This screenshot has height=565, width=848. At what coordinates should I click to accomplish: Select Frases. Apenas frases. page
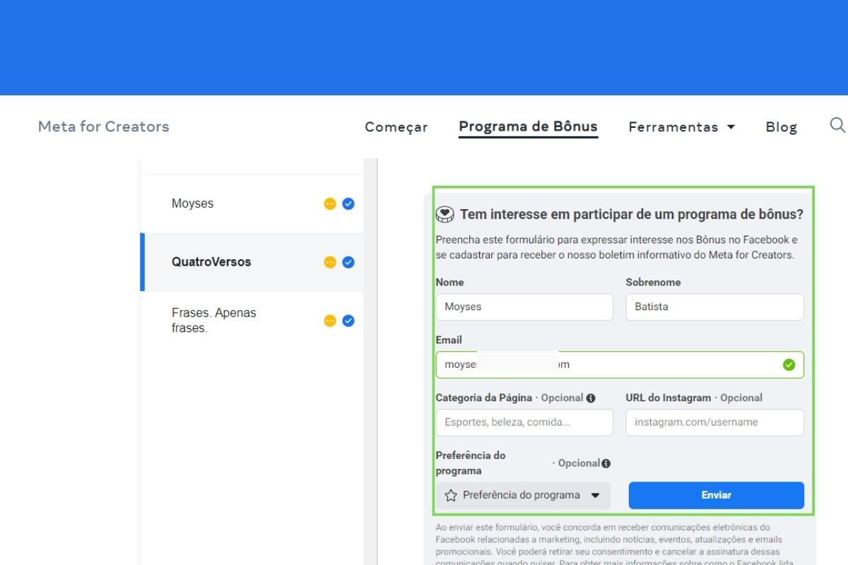pyautogui.click(x=252, y=320)
